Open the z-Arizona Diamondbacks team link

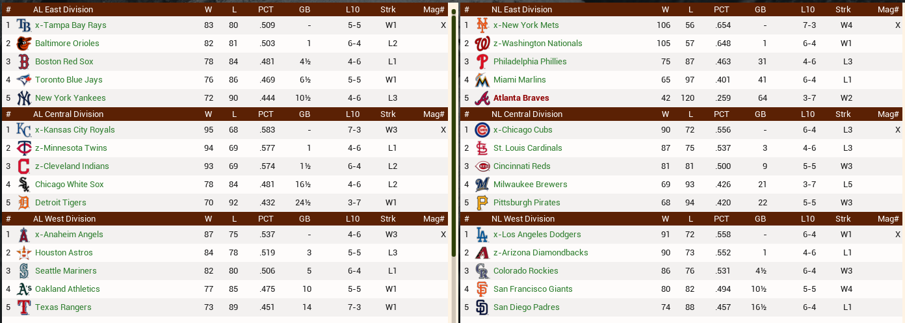pos(541,253)
